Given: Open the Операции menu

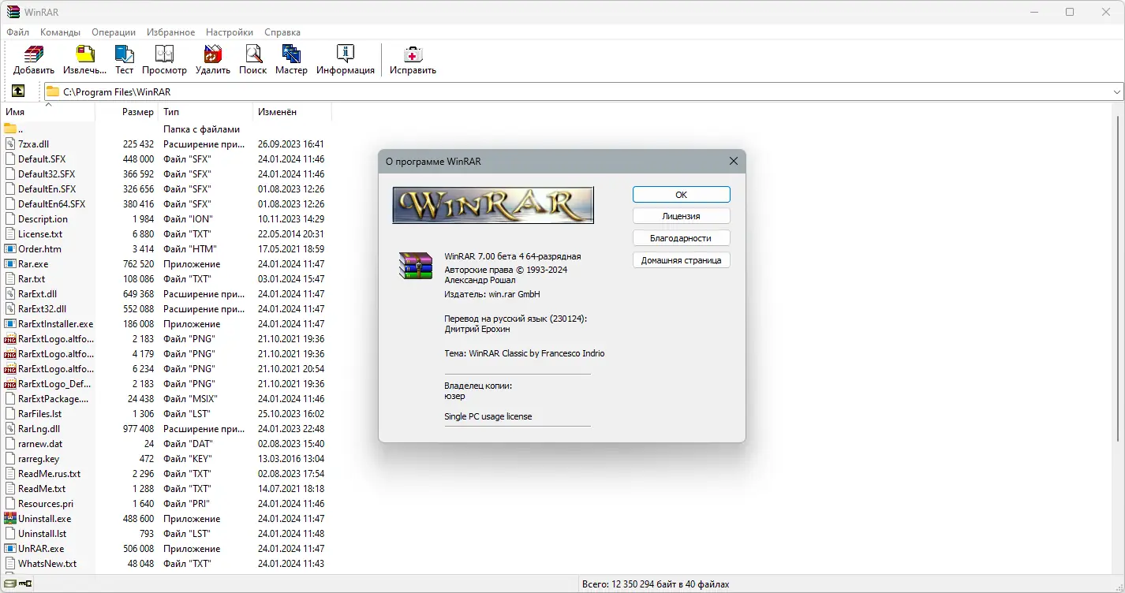Looking at the screenshot, I should [x=114, y=32].
